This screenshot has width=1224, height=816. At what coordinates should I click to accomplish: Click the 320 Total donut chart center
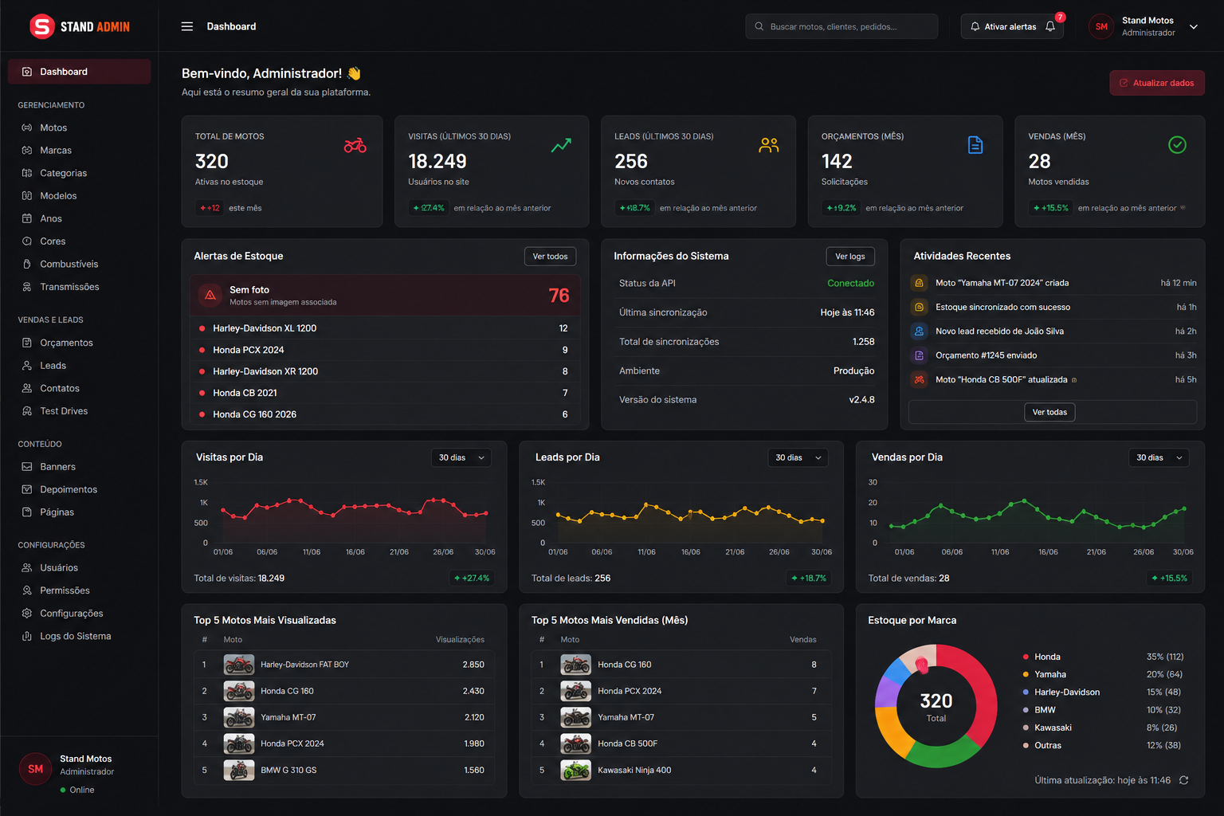936,706
